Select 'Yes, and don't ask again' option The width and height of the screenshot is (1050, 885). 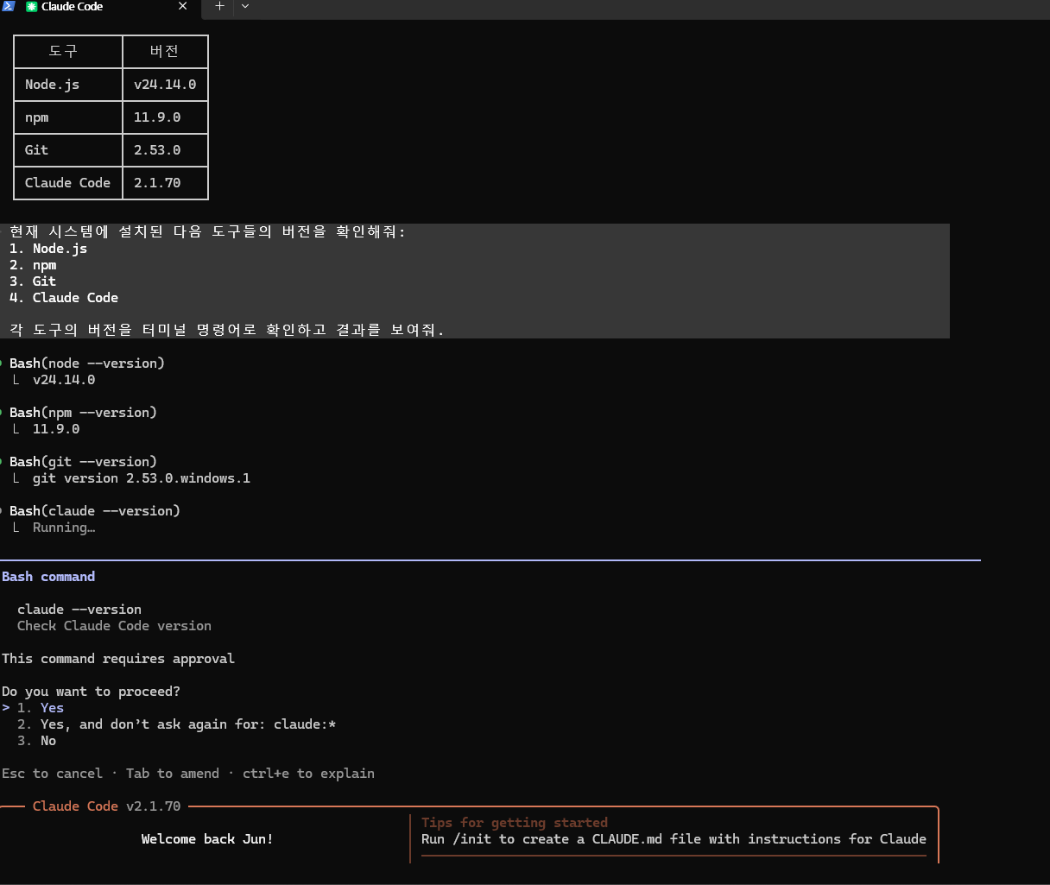[176, 724]
